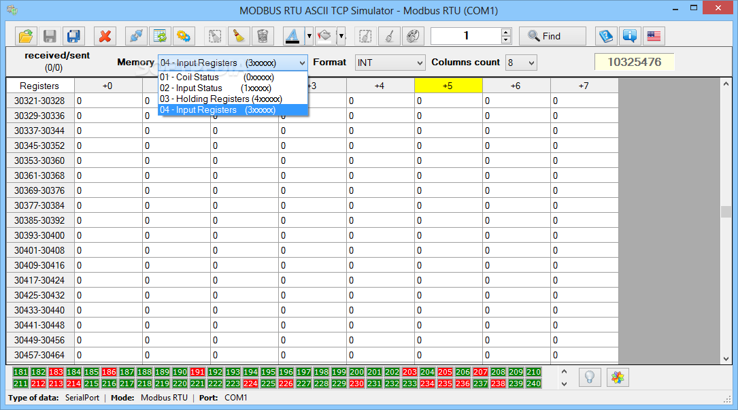This screenshot has width=738, height=410.
Task: Click the yellow 10325476 byte order box
Action: coord(634,62)
